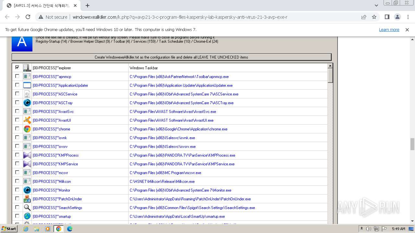Click the AvastUI orange icon
The image size is (415, 233).
coord(27,120)
